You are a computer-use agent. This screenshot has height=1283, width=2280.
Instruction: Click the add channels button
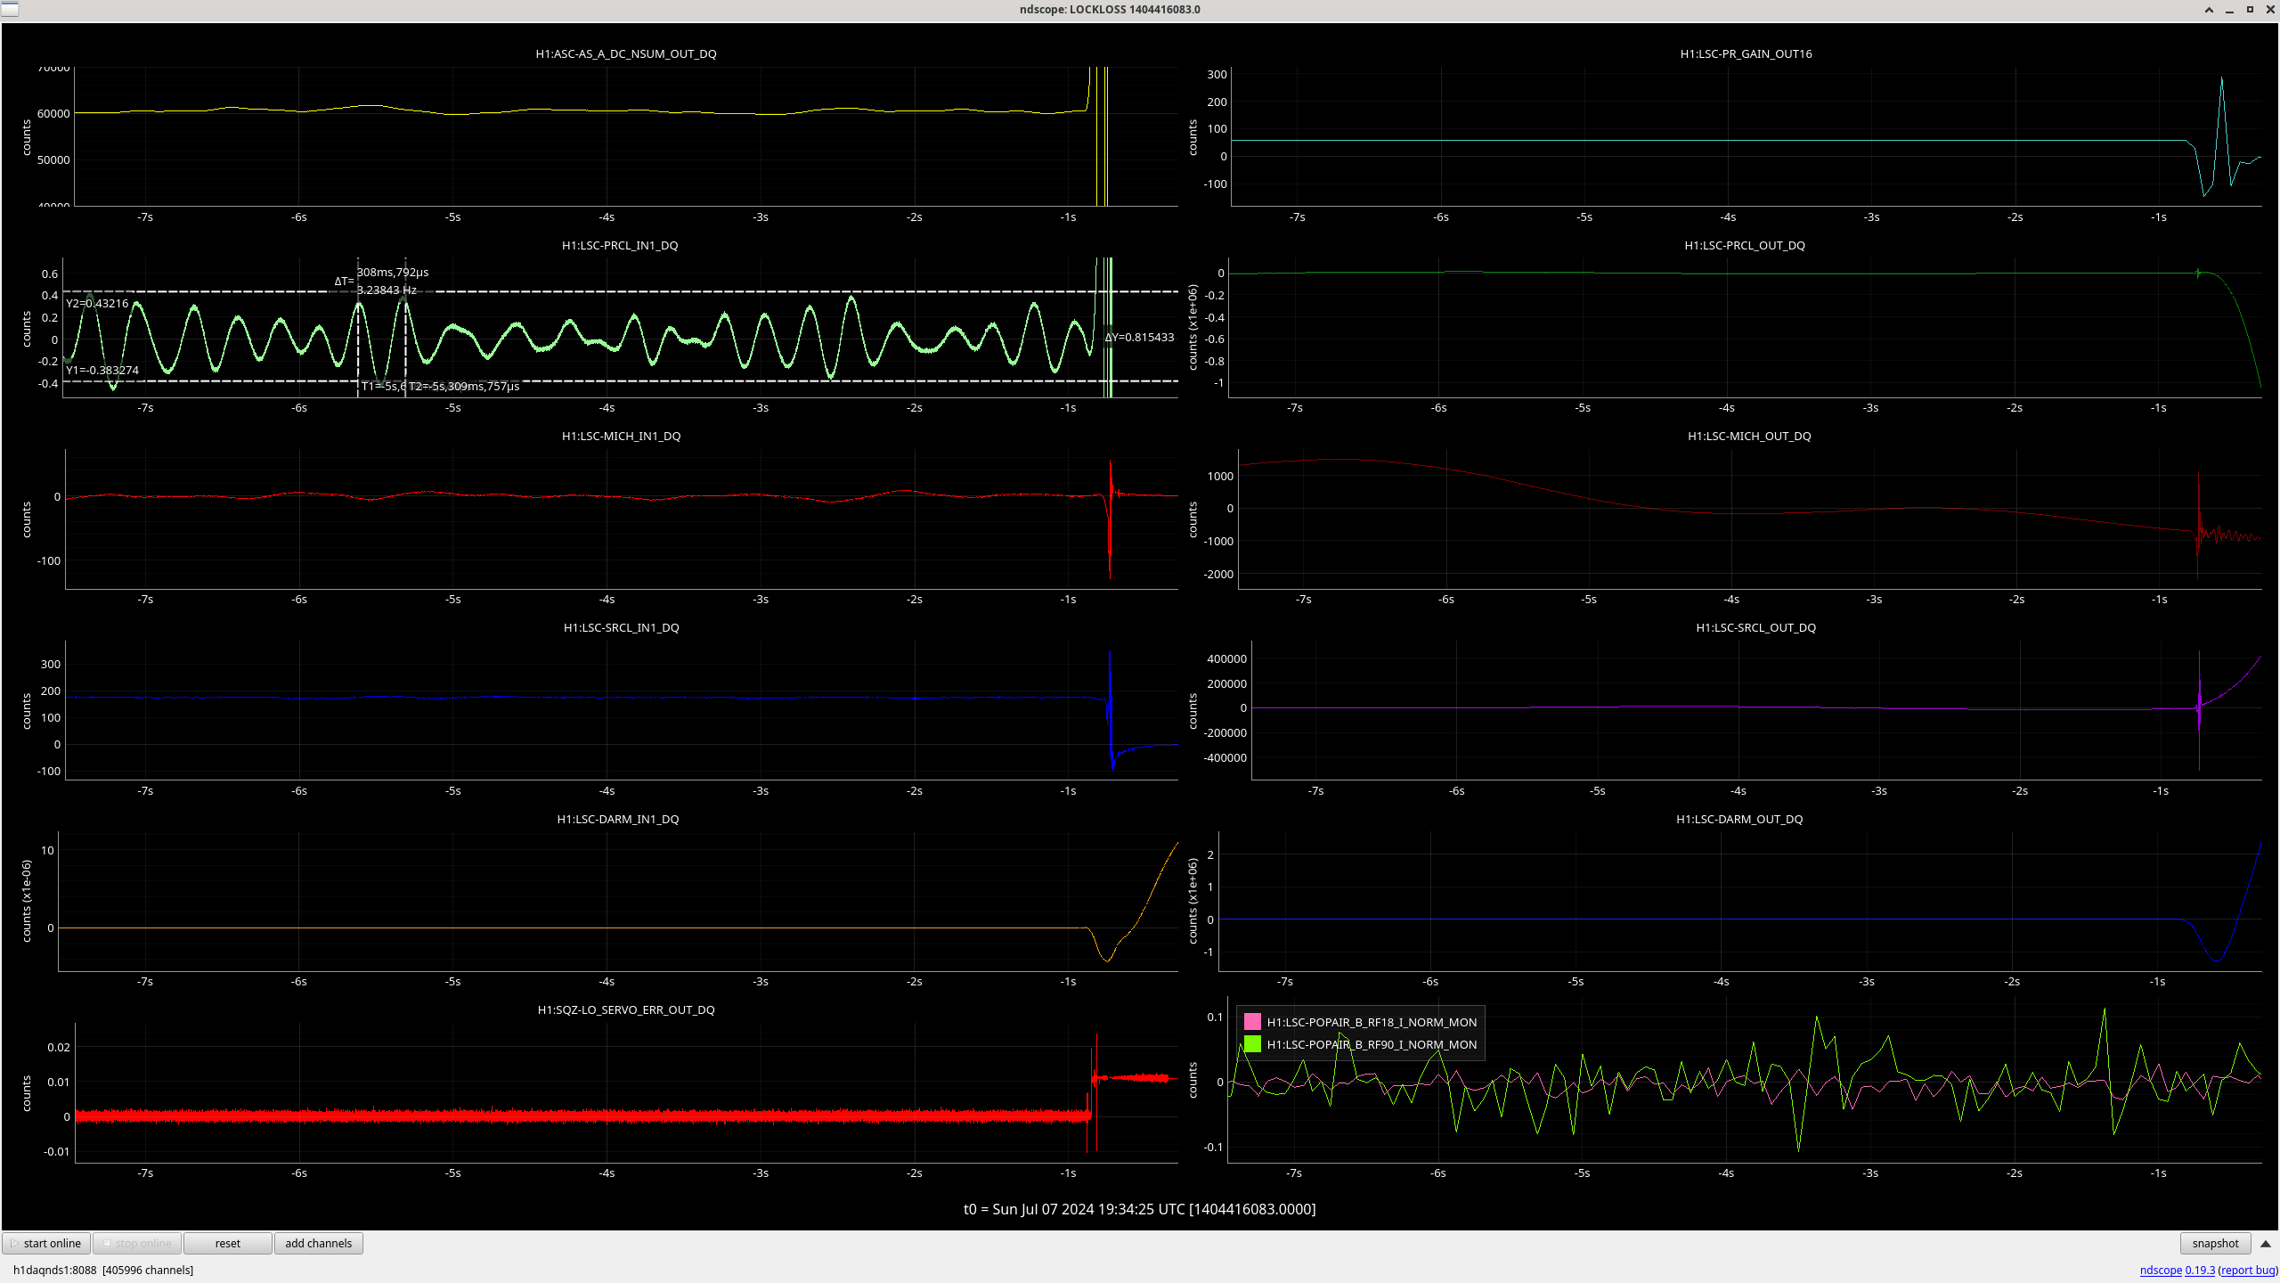[x=319, y=1243]
